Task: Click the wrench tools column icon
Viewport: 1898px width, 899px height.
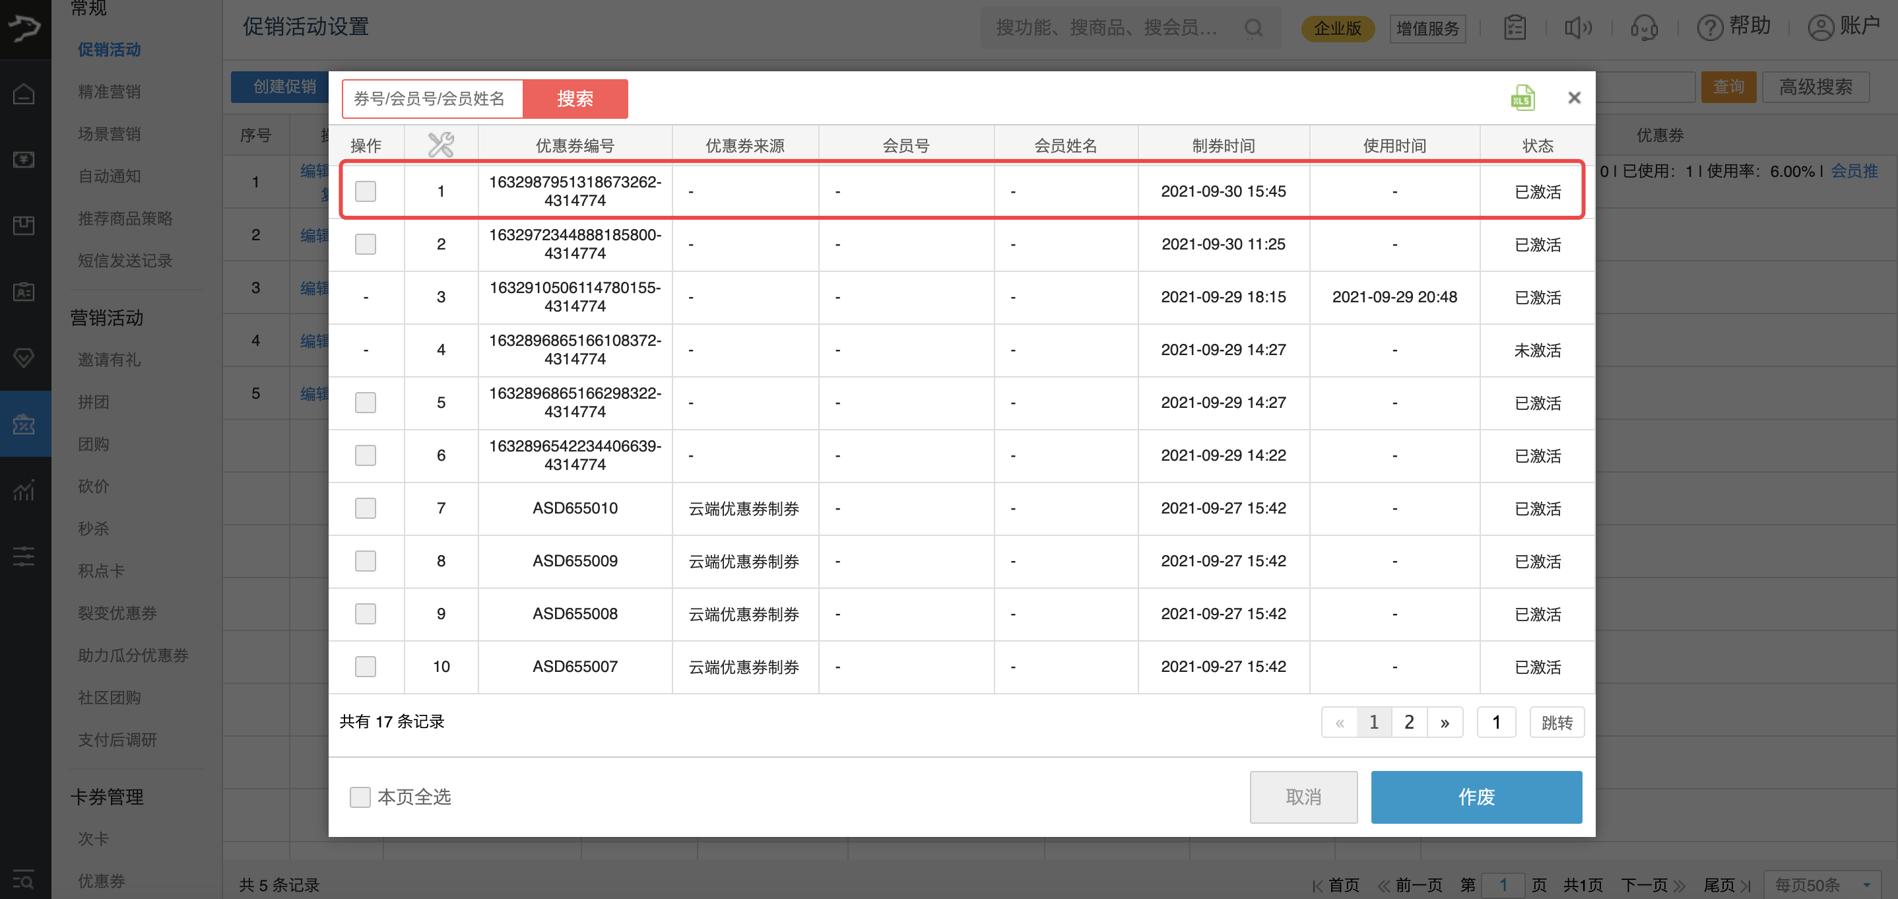Action: click(x=441, y=145)
